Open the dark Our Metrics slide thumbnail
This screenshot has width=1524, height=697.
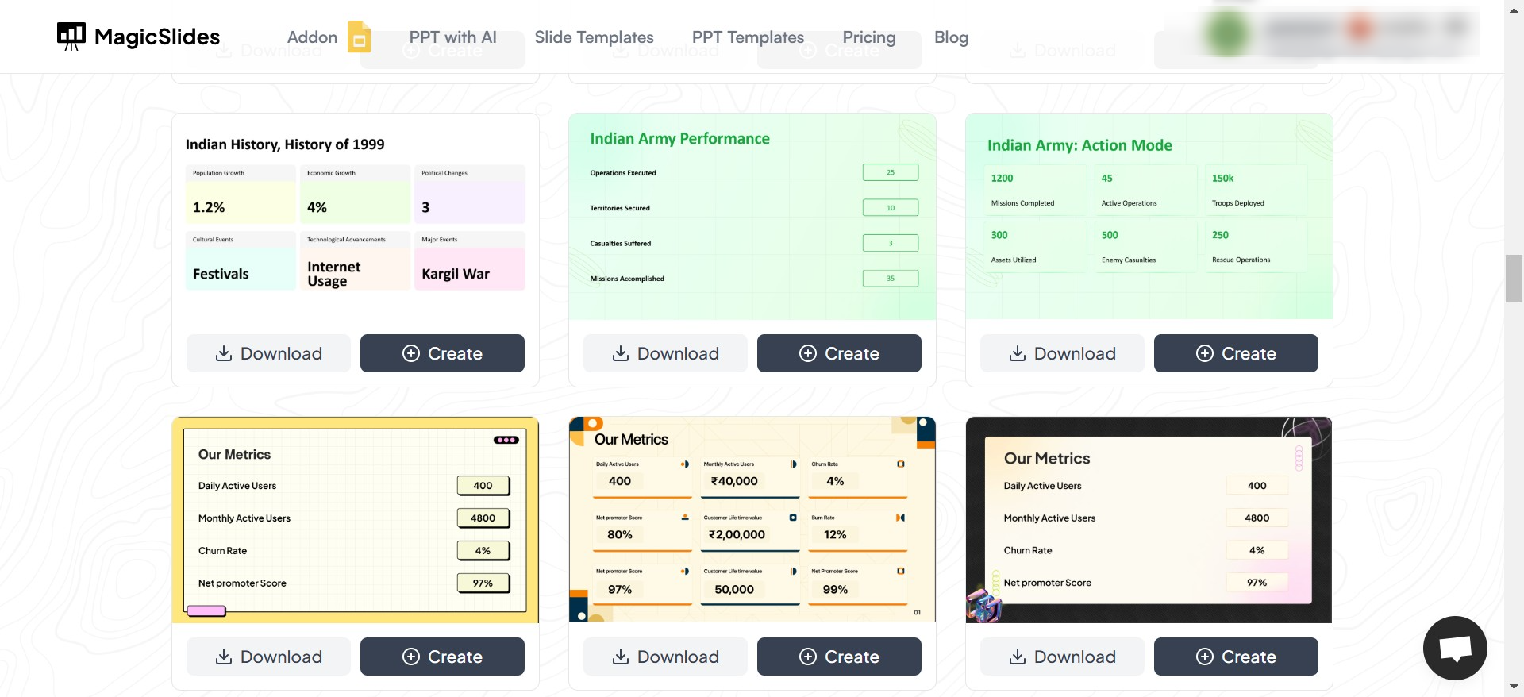1149,520
